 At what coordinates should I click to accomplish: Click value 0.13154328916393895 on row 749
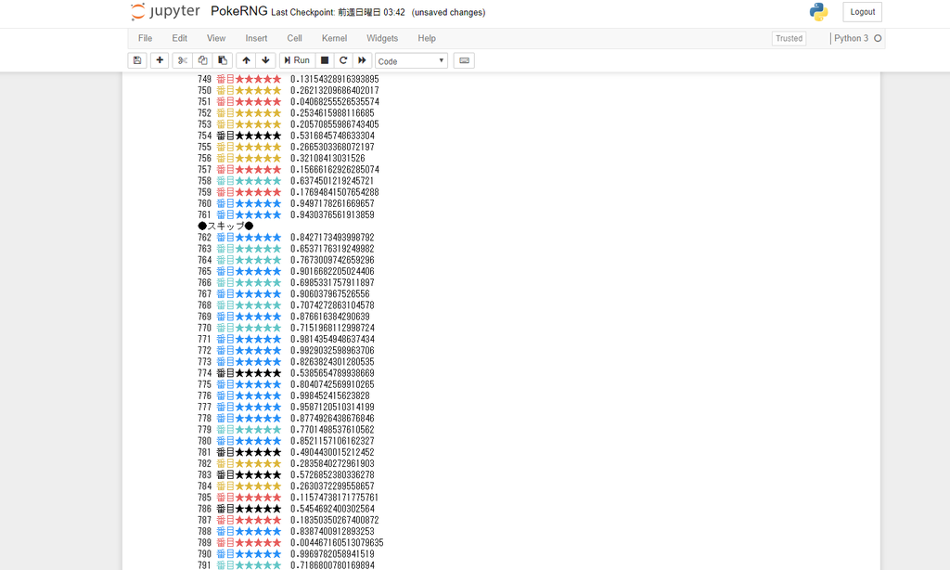[x=334, y=79]
